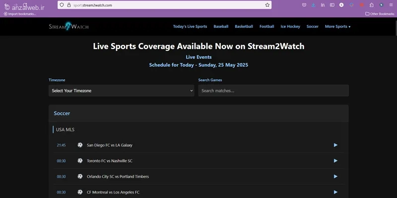The image size is (397, 198).
Task: Go to the Baseball section
Action: [x=221, y=27]
